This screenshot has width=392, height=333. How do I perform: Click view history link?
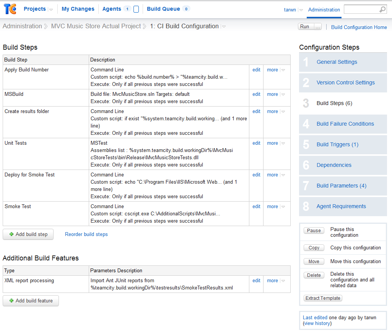(x=317, y=323)
